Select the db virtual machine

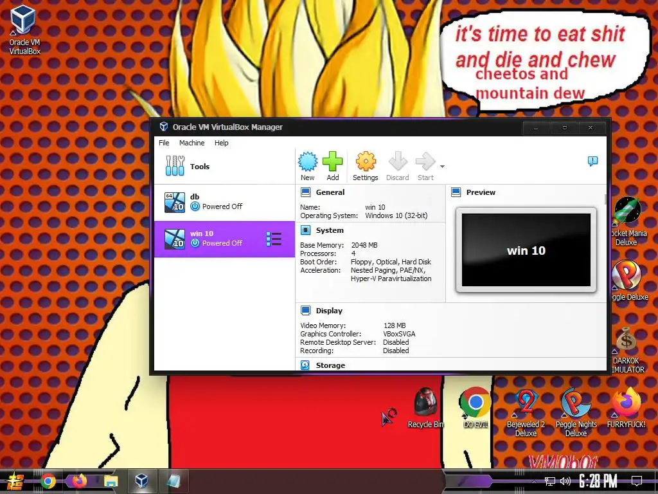[x=224, y=202]
